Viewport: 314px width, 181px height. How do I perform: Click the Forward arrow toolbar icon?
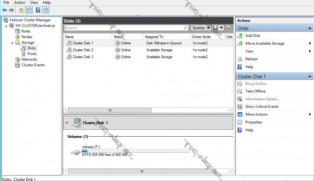point(12,10)
